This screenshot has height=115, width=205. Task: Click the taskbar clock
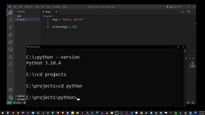[x=201, y=113]
